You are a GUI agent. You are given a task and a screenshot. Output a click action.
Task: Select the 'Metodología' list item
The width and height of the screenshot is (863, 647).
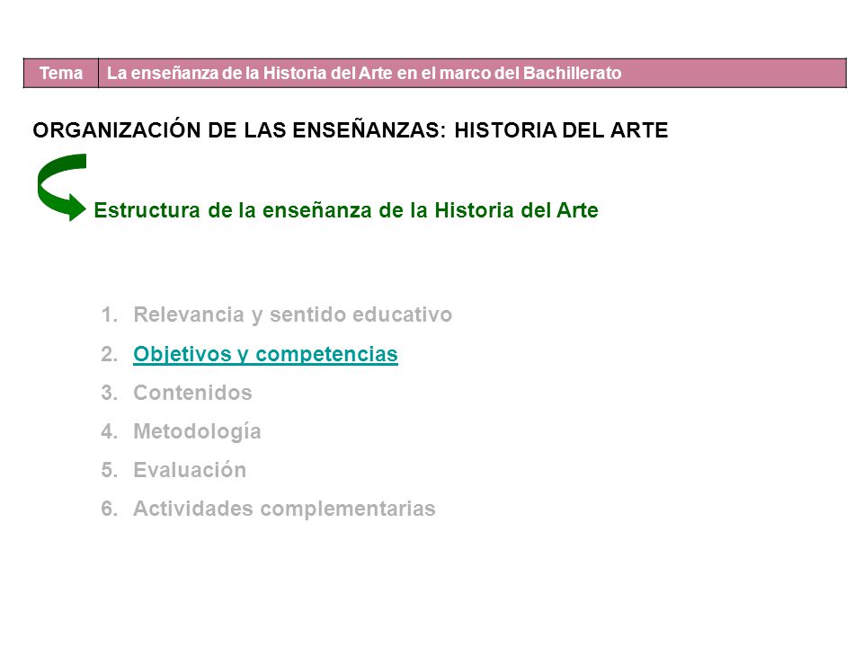[x=197, y=432]
